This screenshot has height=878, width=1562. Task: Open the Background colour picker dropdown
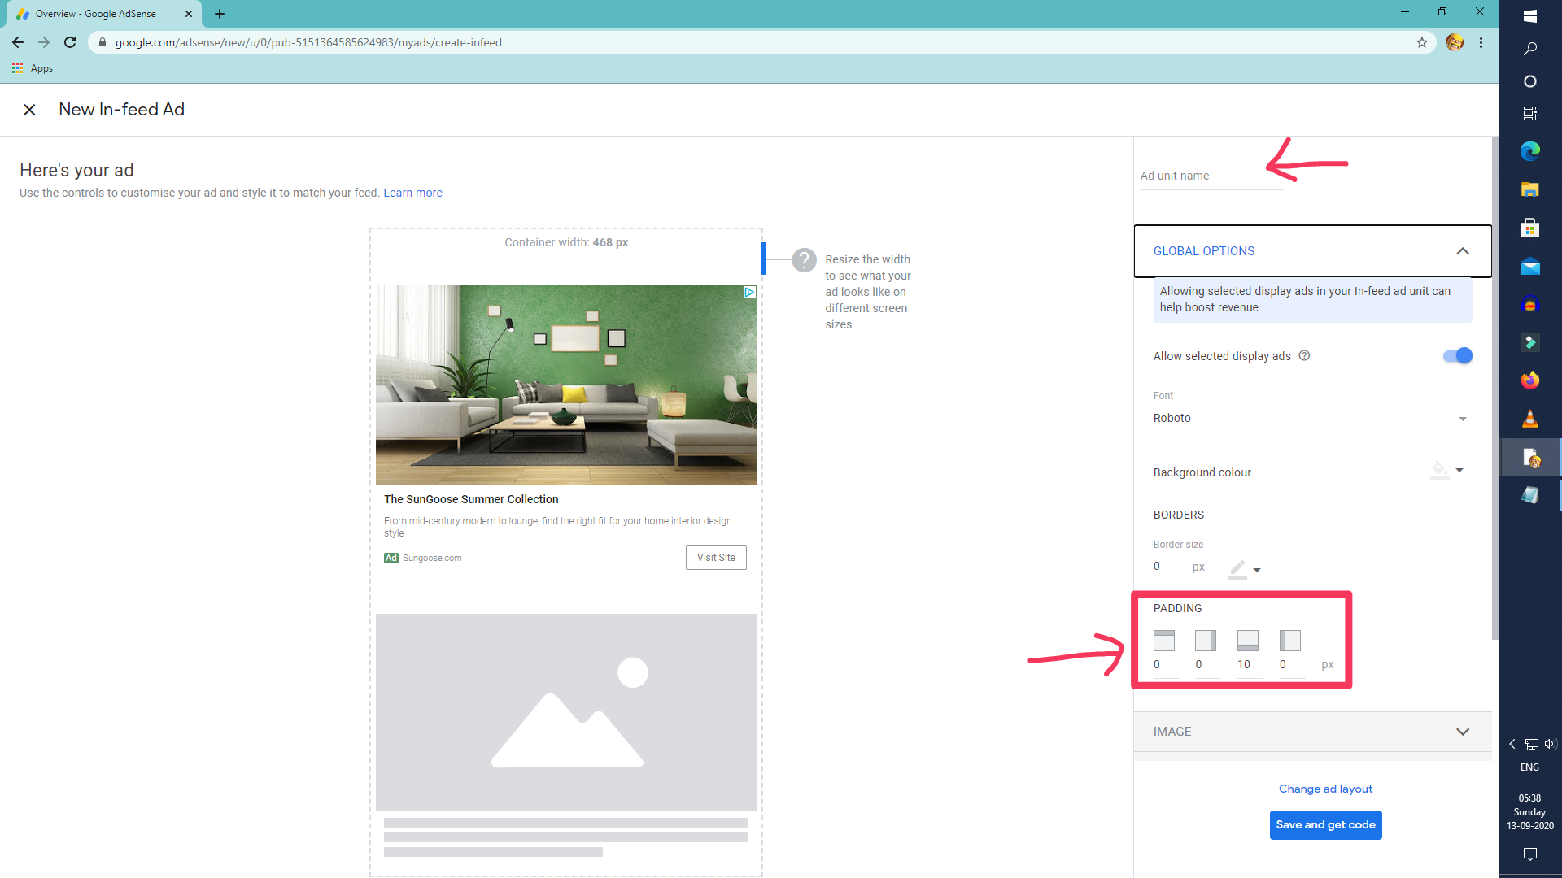click(1448, 471)
